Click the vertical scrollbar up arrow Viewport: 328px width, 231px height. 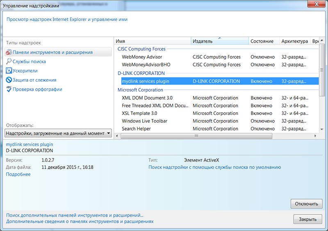(x=322, y=40)
